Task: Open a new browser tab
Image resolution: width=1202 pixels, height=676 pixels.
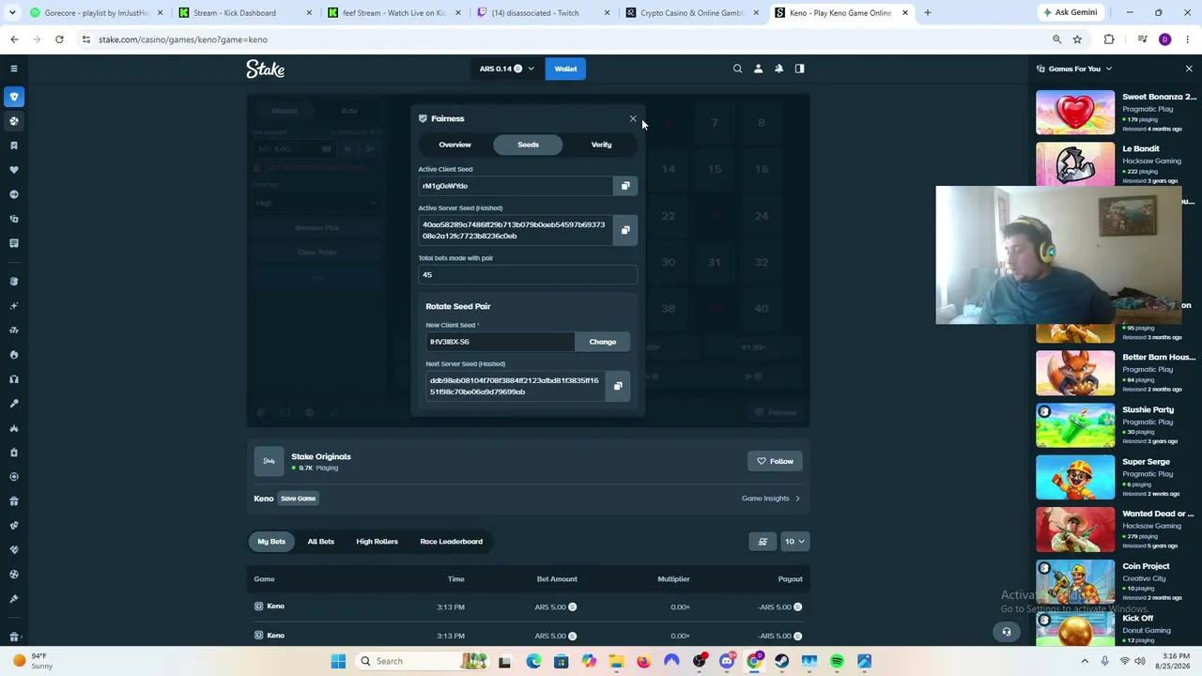Action: click(x=927, y=13)
